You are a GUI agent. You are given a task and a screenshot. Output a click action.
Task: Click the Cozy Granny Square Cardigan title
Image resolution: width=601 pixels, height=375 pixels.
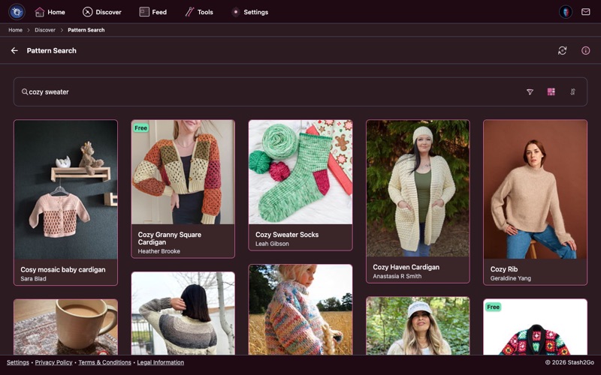point(170,238)
